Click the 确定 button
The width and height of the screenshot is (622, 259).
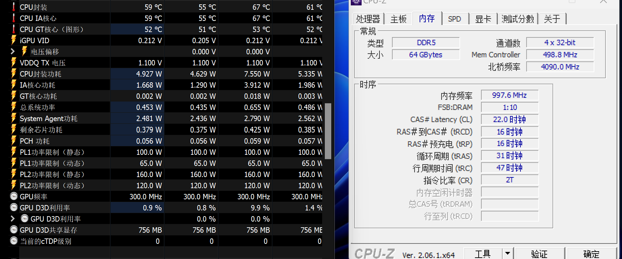click(591, 254)
